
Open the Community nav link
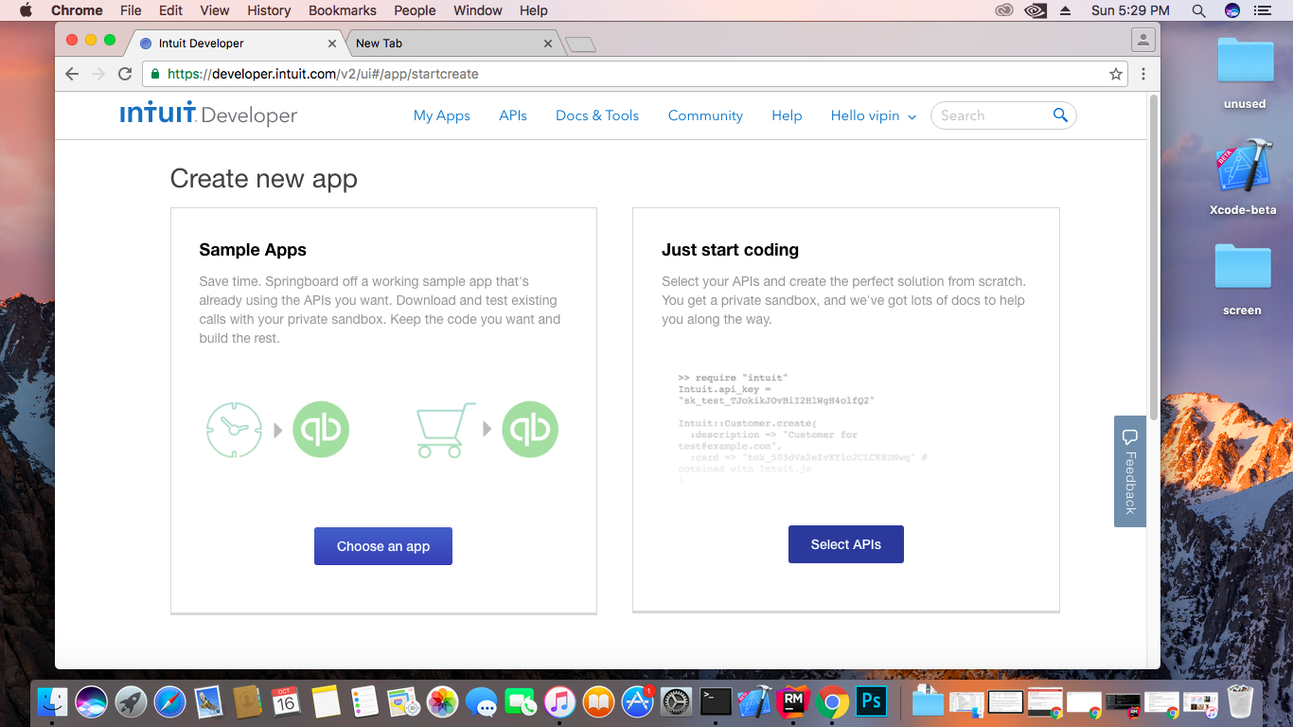(705, 115)
